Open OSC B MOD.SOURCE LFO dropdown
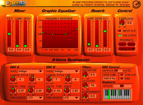143x105 pixels. tap(71, 98)
